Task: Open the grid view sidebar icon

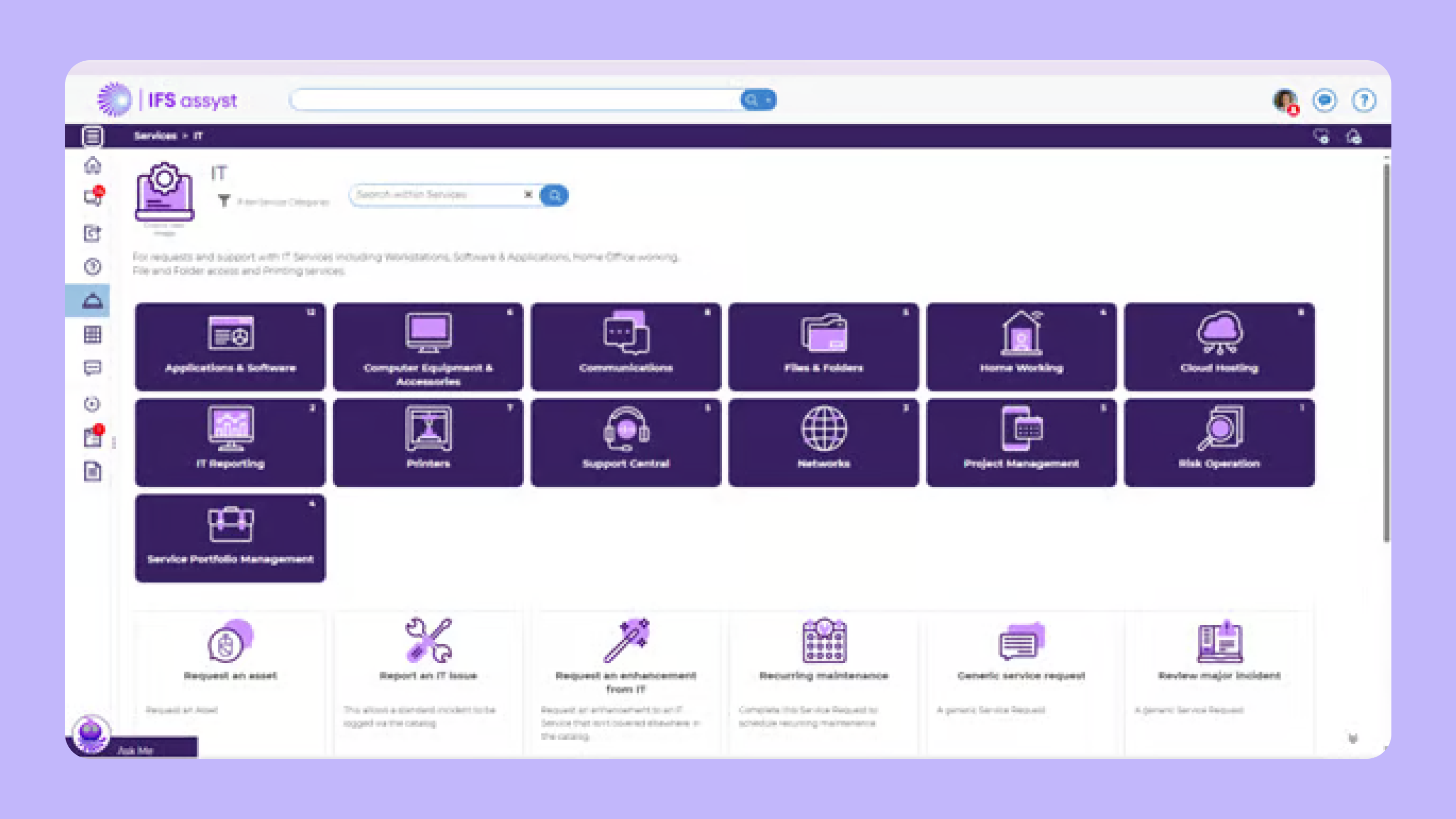Action: pyautogui.click(x=93, y=334)
